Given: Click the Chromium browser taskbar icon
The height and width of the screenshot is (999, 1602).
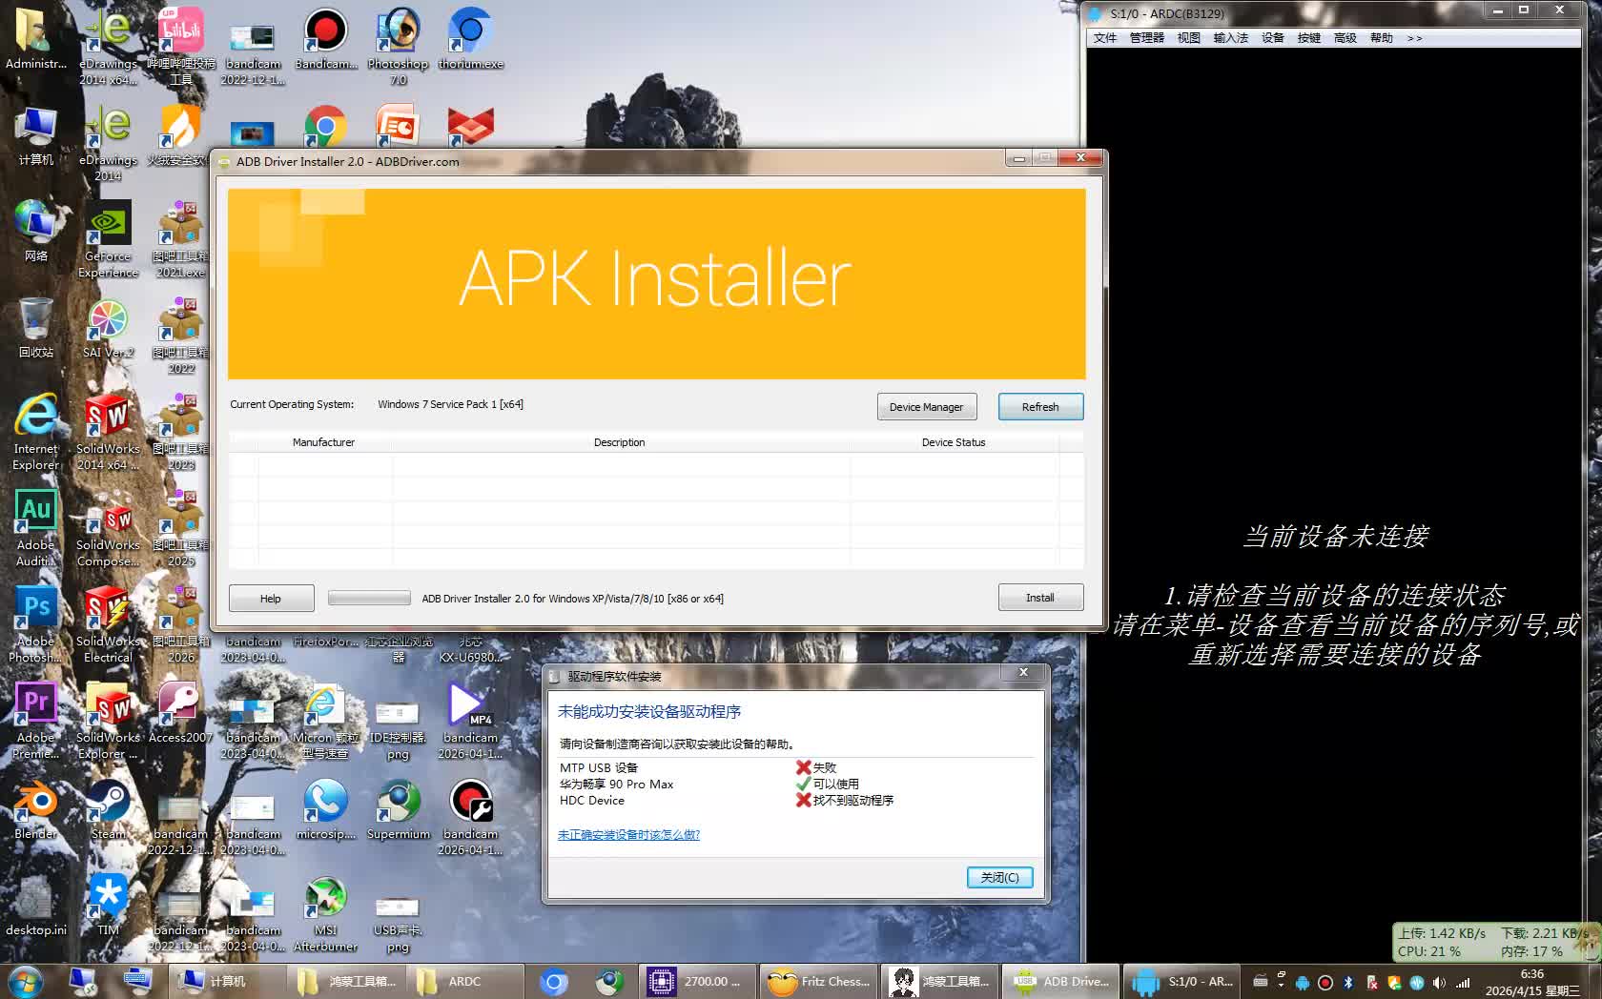Looking at the screenshot, I should 554,981.
